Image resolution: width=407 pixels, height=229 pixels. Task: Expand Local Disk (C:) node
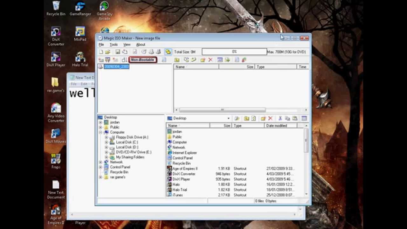point(107,142)
